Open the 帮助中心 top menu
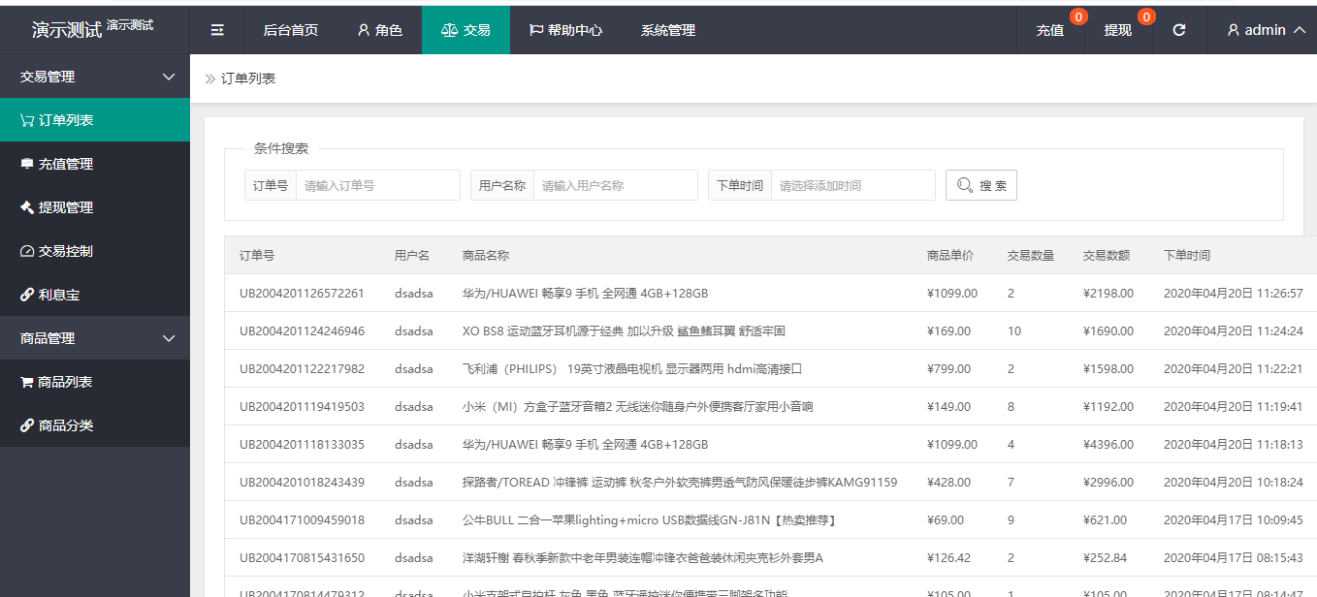 [x=565, y=30]
